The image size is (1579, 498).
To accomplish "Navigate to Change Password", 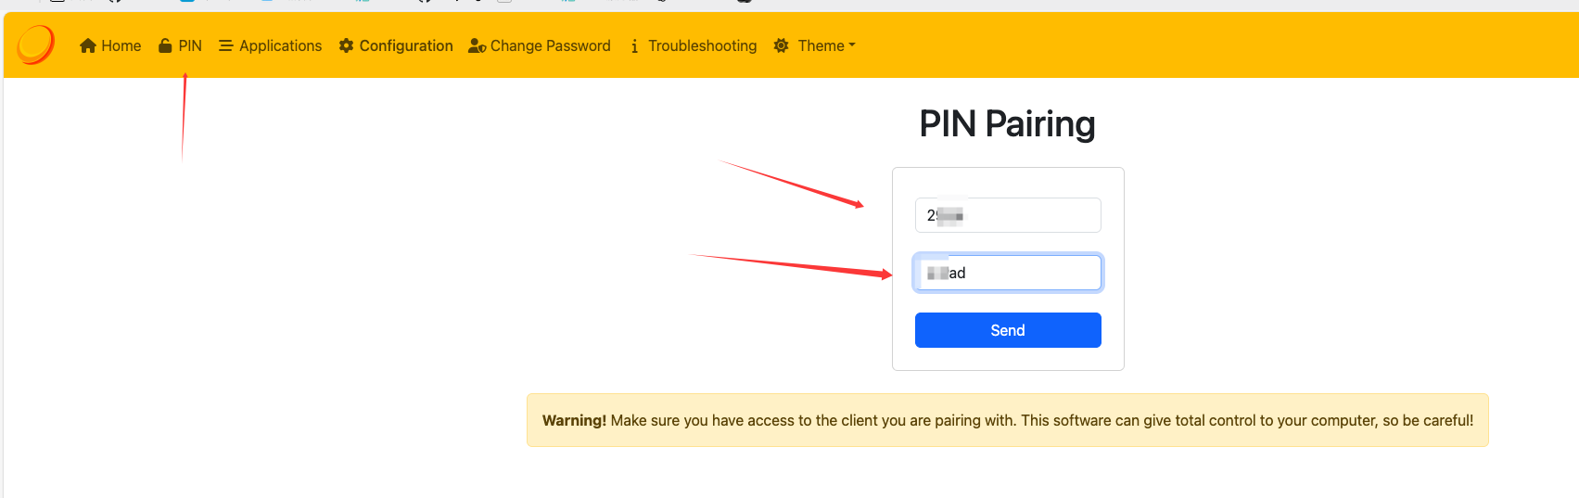I will 550,45.
